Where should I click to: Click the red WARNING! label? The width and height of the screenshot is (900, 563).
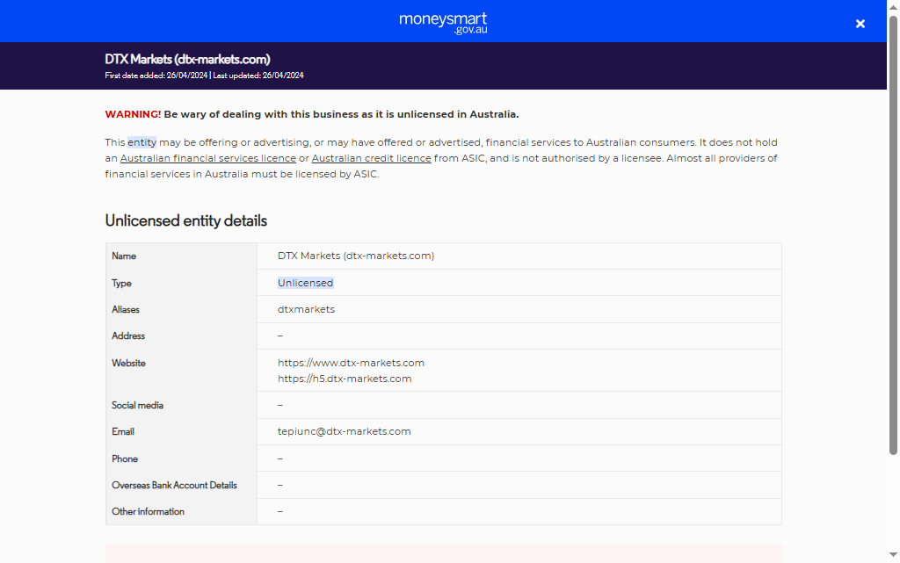click(x=133, y=114)
